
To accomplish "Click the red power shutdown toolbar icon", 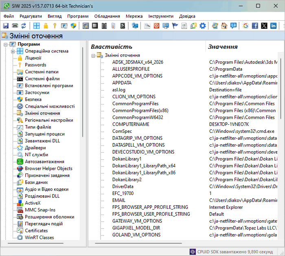I will tap(156, 26).
